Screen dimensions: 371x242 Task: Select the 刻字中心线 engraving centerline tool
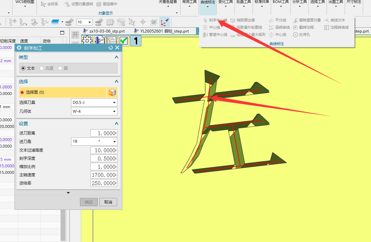click(x=215, y=20)
